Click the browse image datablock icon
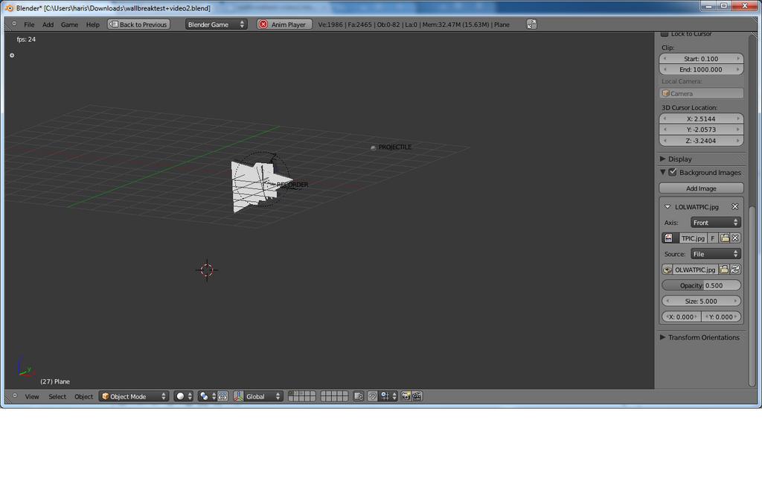The width and height of the screenshot is (762, 487). coord(670,238)
